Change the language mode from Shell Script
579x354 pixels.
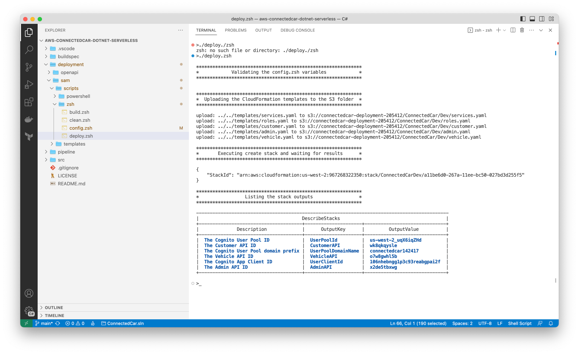coord(520,323)
